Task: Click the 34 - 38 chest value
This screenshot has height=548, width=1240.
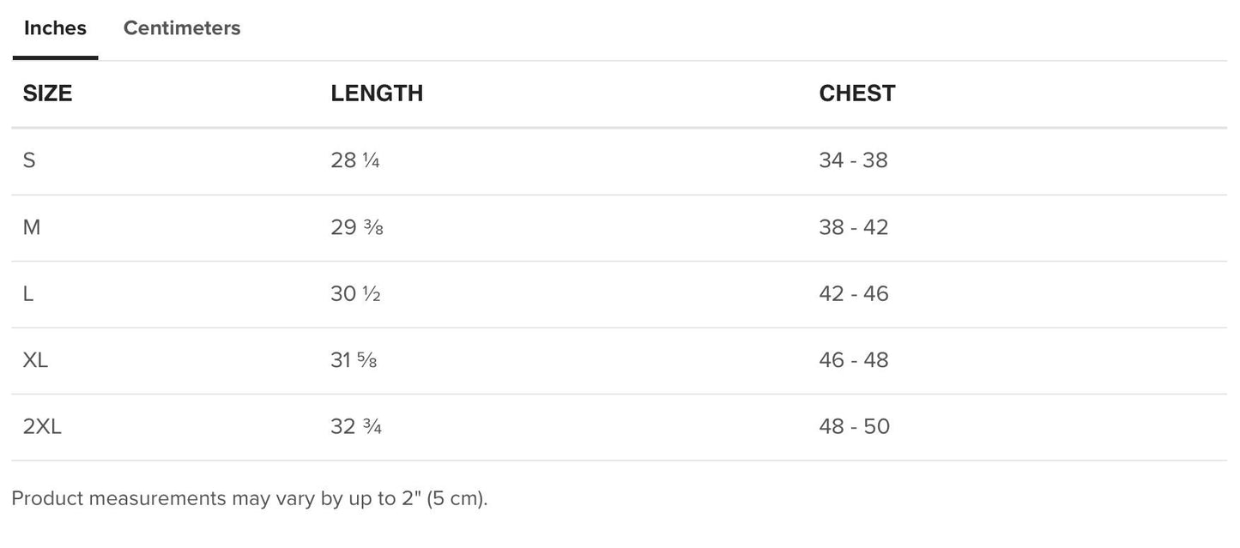Action: pos(853,160)
